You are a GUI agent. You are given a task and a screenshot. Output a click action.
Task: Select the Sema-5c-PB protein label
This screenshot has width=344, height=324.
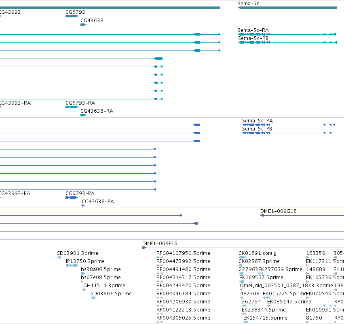coord(257,129)
